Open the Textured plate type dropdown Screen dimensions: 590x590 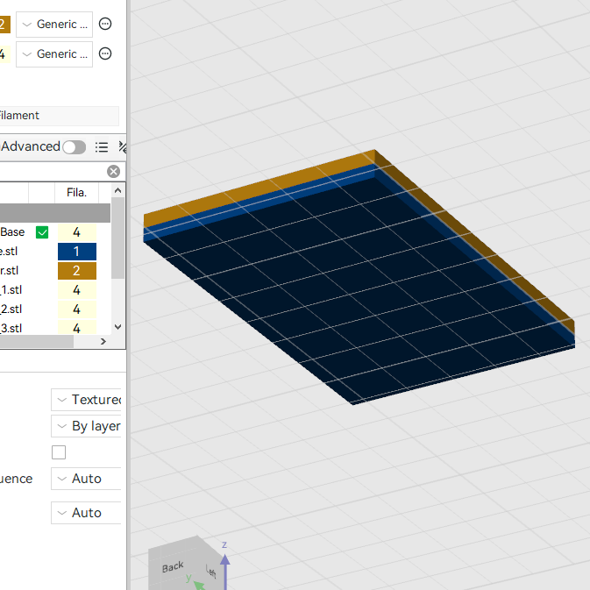86,400
